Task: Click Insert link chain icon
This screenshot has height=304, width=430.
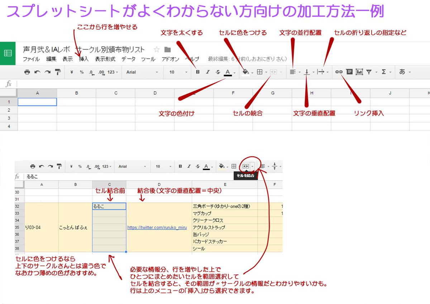Action: [x=339, y=72]
